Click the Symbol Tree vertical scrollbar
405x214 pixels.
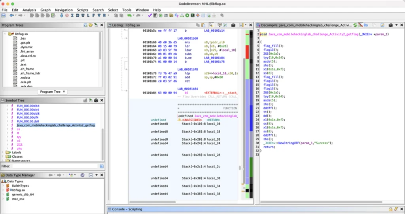click(x=102, y=144)
